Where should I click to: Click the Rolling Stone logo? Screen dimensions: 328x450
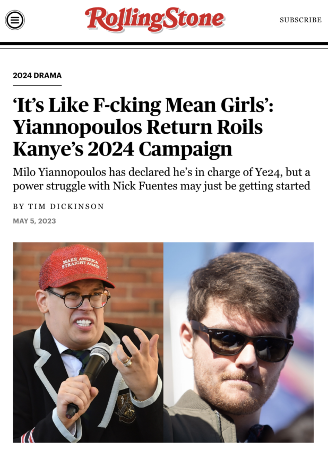(x=154, y=19)
